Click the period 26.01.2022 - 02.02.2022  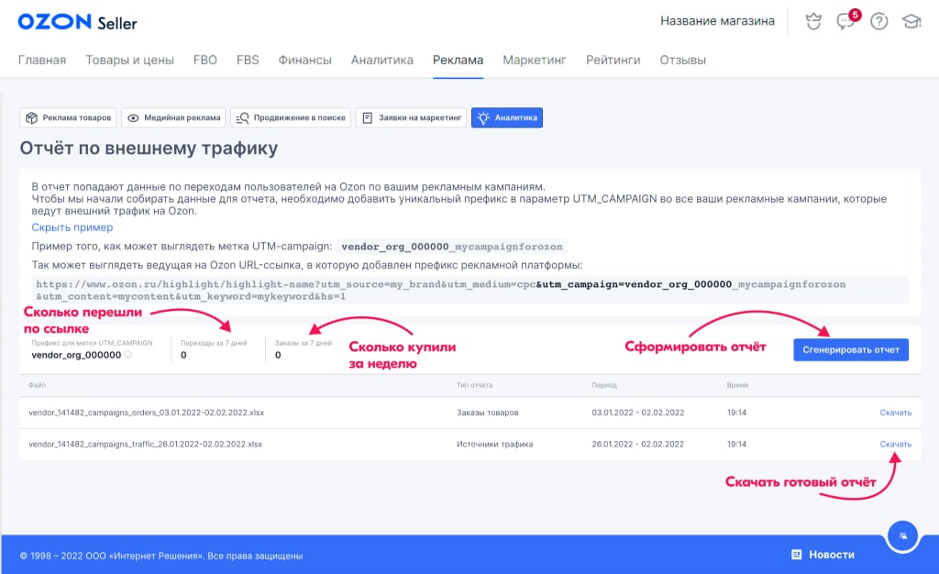click(x=638, y=444)
